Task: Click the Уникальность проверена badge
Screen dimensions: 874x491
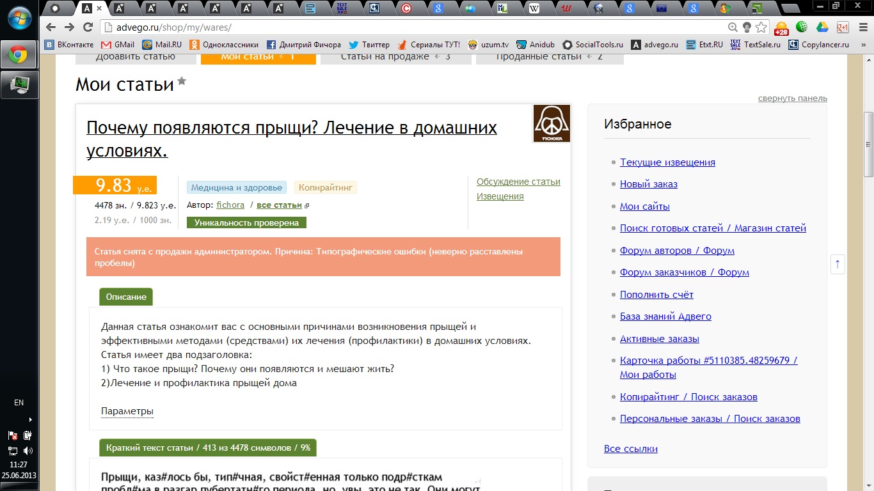Action: pos(246,222)
